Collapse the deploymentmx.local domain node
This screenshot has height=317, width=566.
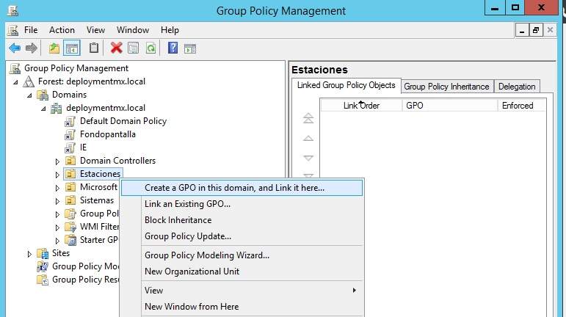point(44,108)
